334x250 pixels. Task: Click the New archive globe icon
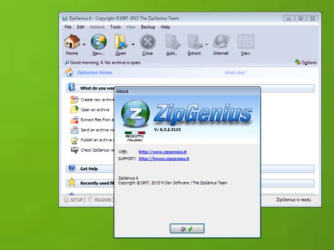click(x=98, y=41)
